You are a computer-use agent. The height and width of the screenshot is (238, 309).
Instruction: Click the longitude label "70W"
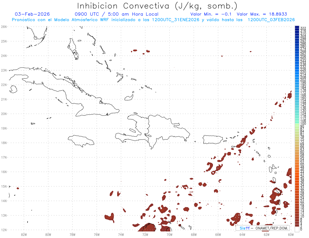[x=169, y=234]
